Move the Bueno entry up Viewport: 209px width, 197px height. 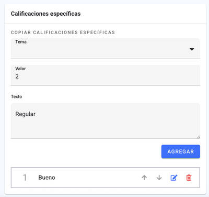144,178
